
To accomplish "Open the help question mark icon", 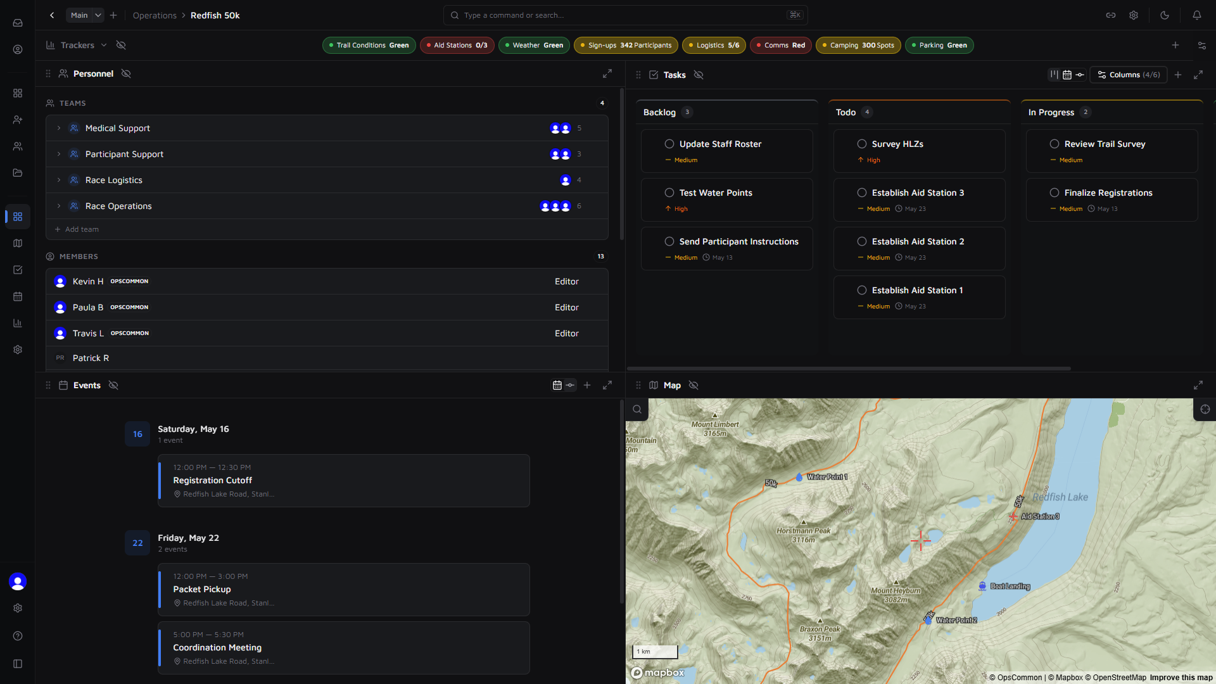I will tap(18, 636).
